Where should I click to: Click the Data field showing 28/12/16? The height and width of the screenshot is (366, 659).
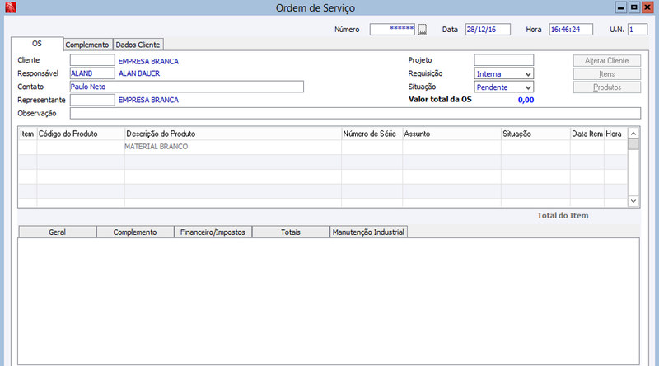click(488, 30)
